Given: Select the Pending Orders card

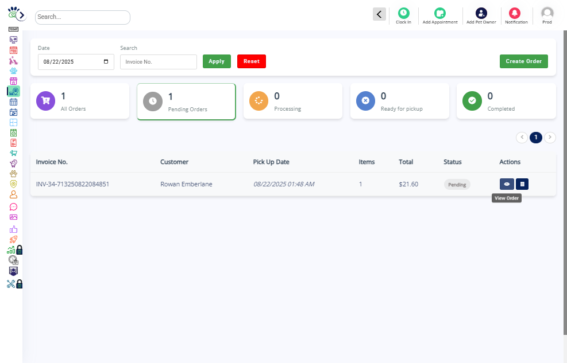Looking at the screenshot, I should click(x=186, y=102).
